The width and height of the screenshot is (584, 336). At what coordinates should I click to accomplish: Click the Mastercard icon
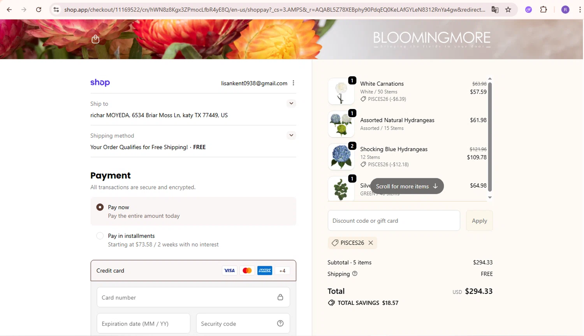pyautogui.click(x=247, y=271)
